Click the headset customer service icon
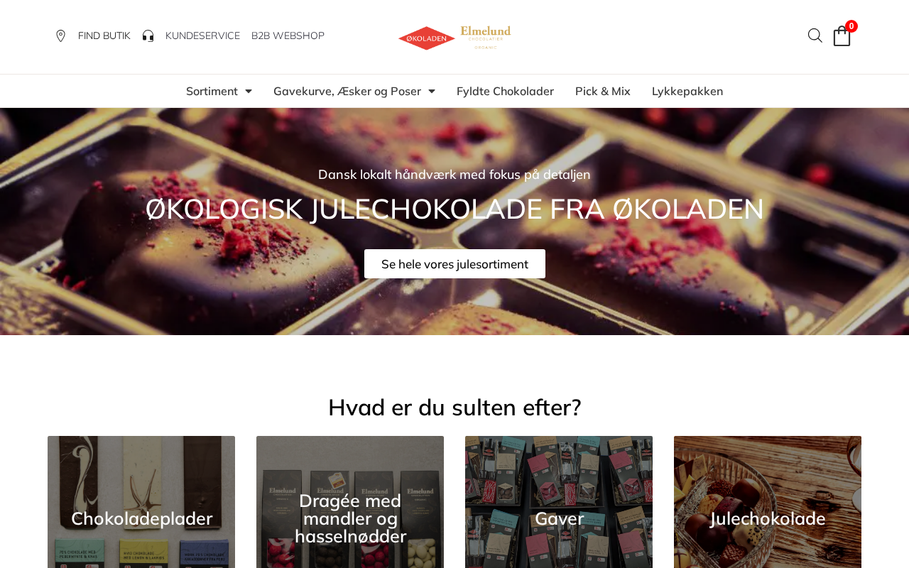The height and width of the screenshot is (568, 909). coord(148,35)
